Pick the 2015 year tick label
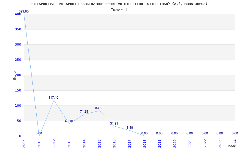Viewport: 238px width, 149px height. [99, 143]
